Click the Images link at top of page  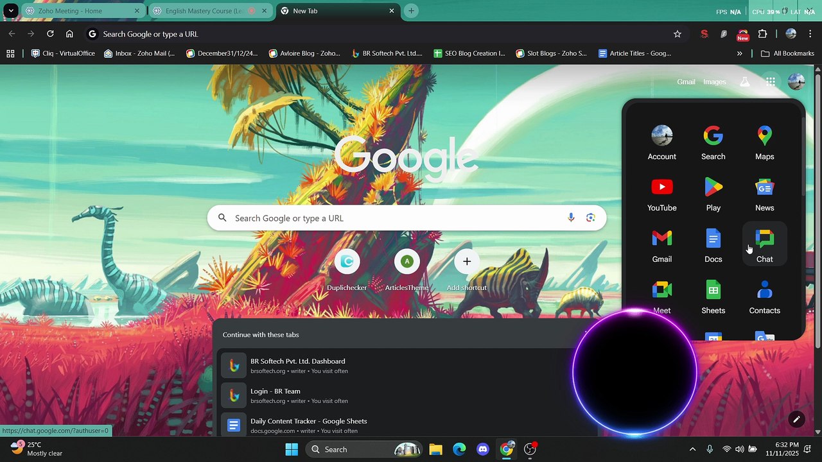click(x=715, y=81)
